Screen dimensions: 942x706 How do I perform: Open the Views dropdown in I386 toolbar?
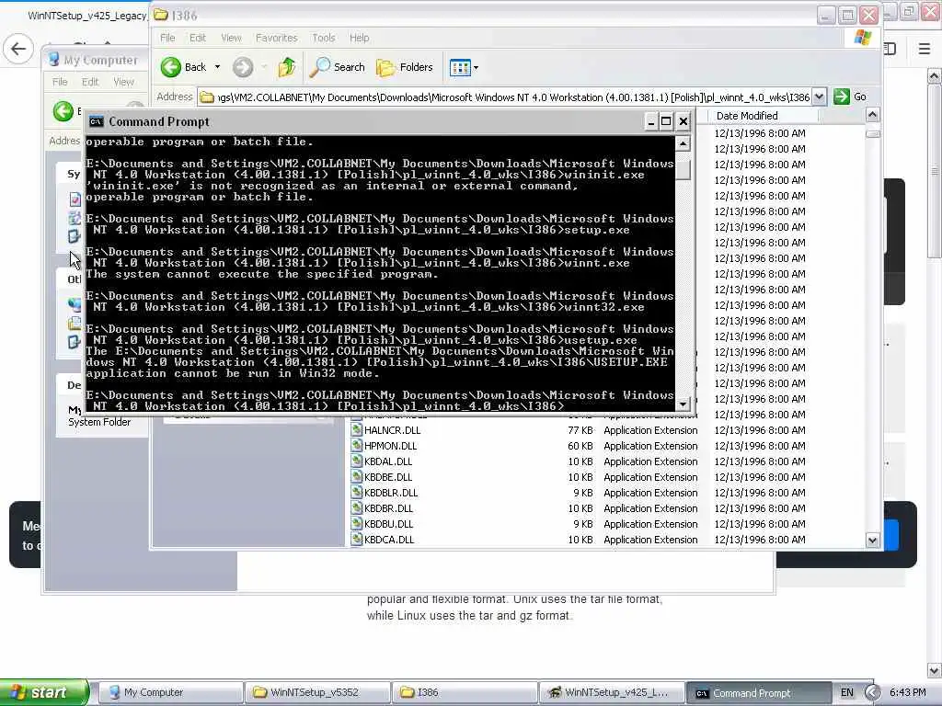[464, 68]
